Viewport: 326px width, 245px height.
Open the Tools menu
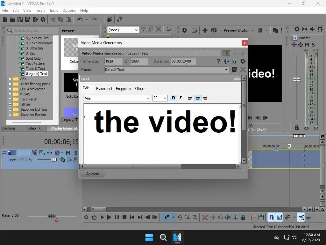pos(53,11)
